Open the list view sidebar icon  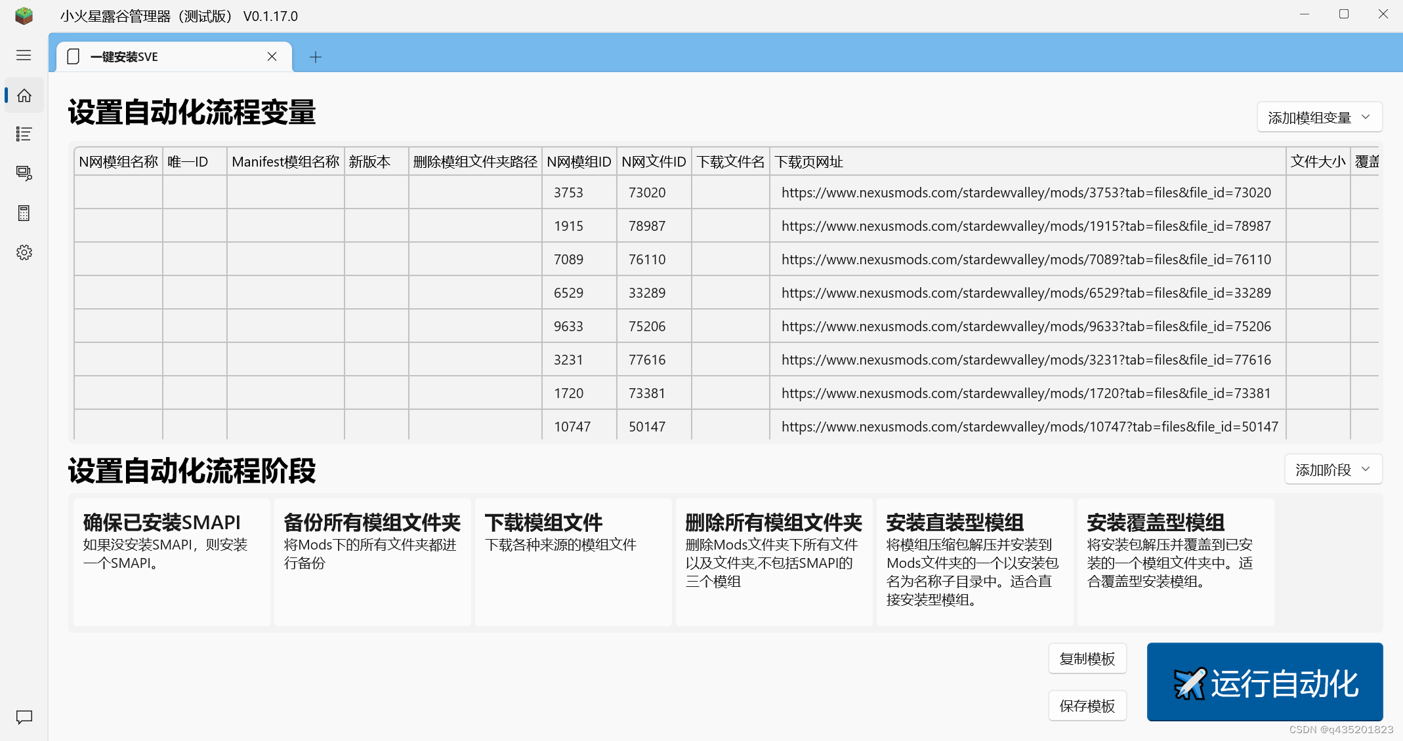coord(24,134)
